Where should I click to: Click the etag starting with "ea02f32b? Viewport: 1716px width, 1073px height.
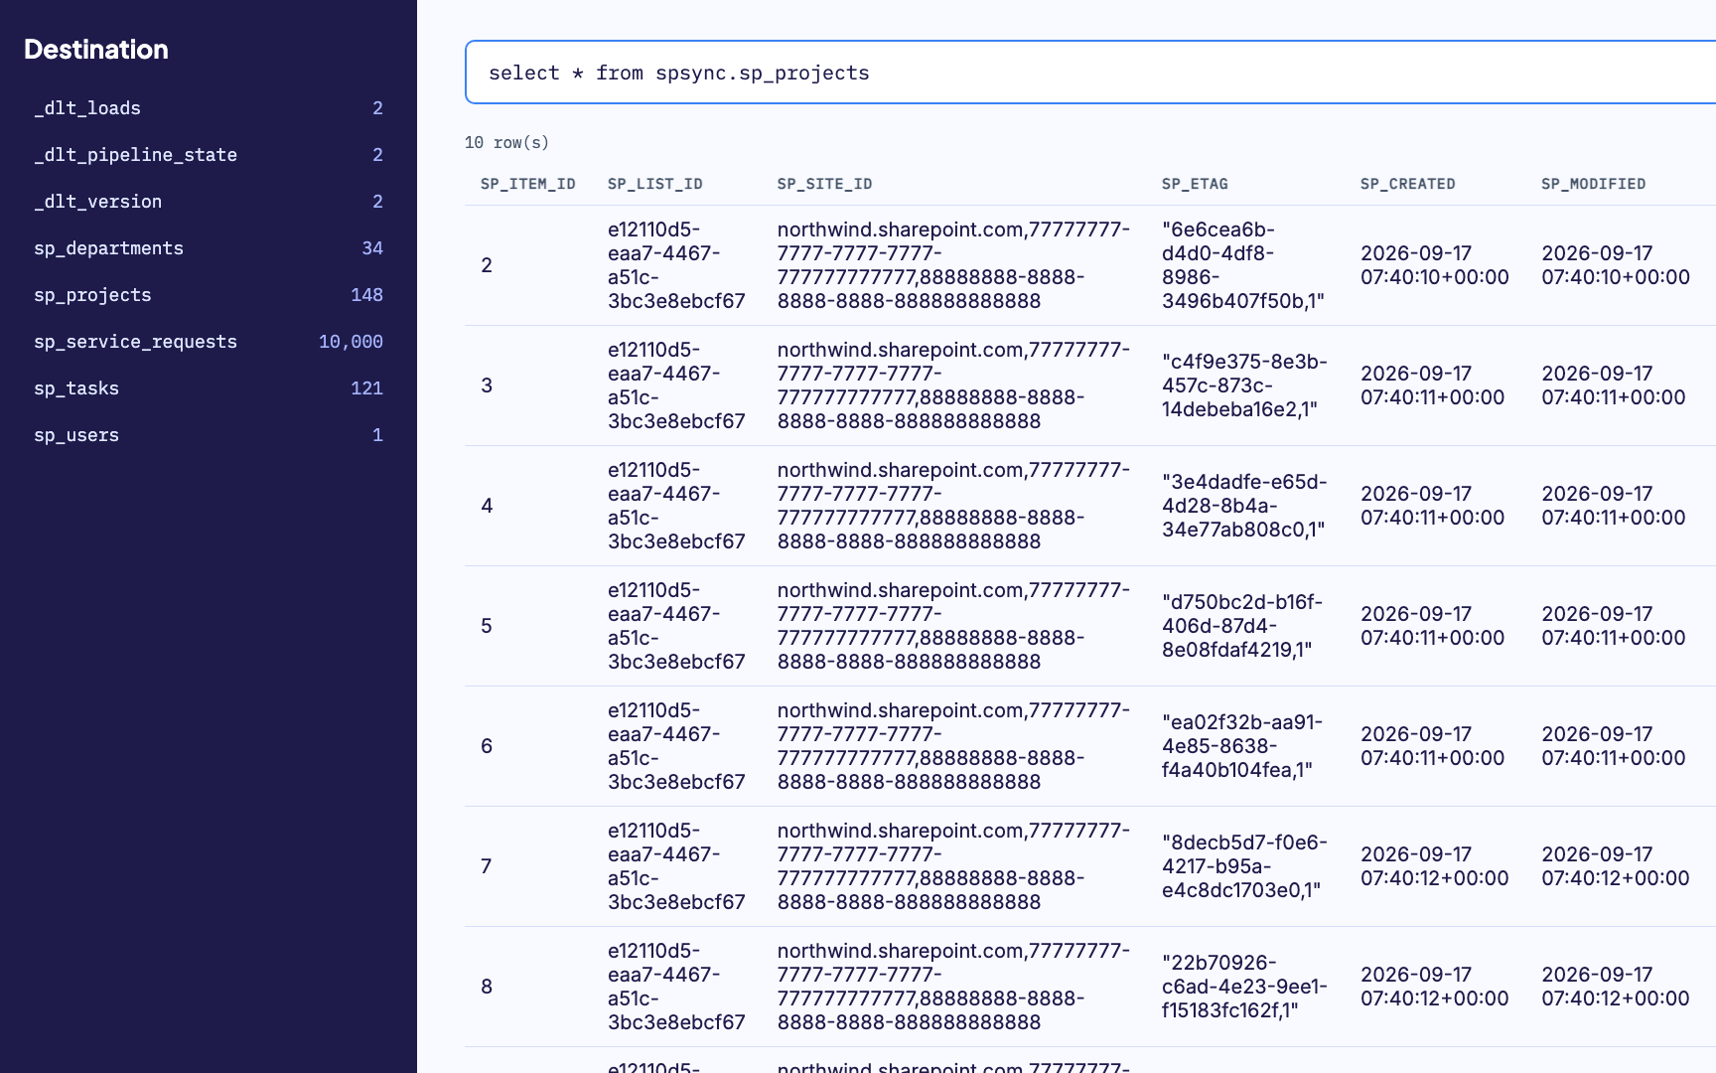(x=1242, y=746)
